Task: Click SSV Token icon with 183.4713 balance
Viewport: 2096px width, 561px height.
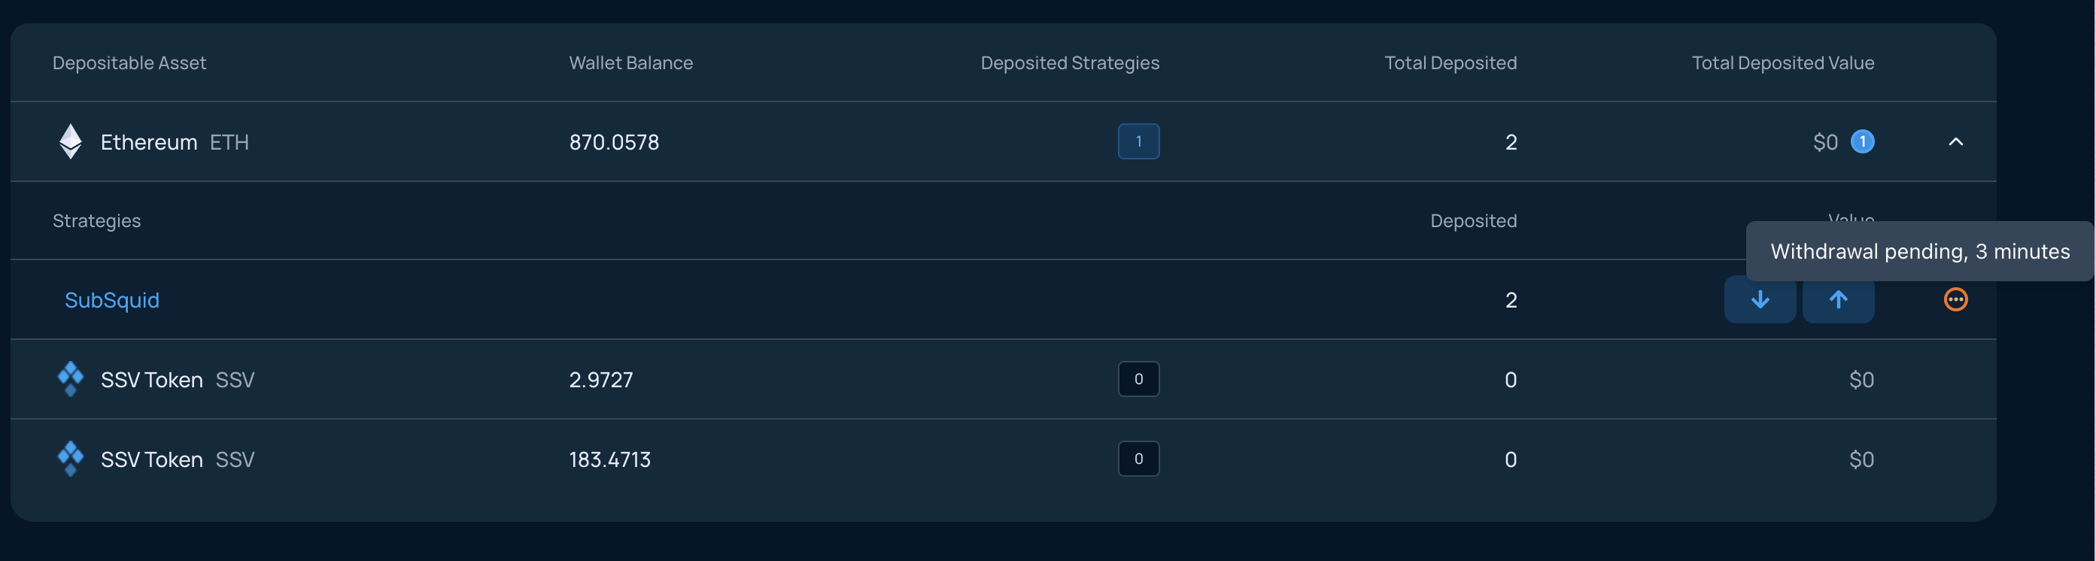Action: click(x=71, y=459)
